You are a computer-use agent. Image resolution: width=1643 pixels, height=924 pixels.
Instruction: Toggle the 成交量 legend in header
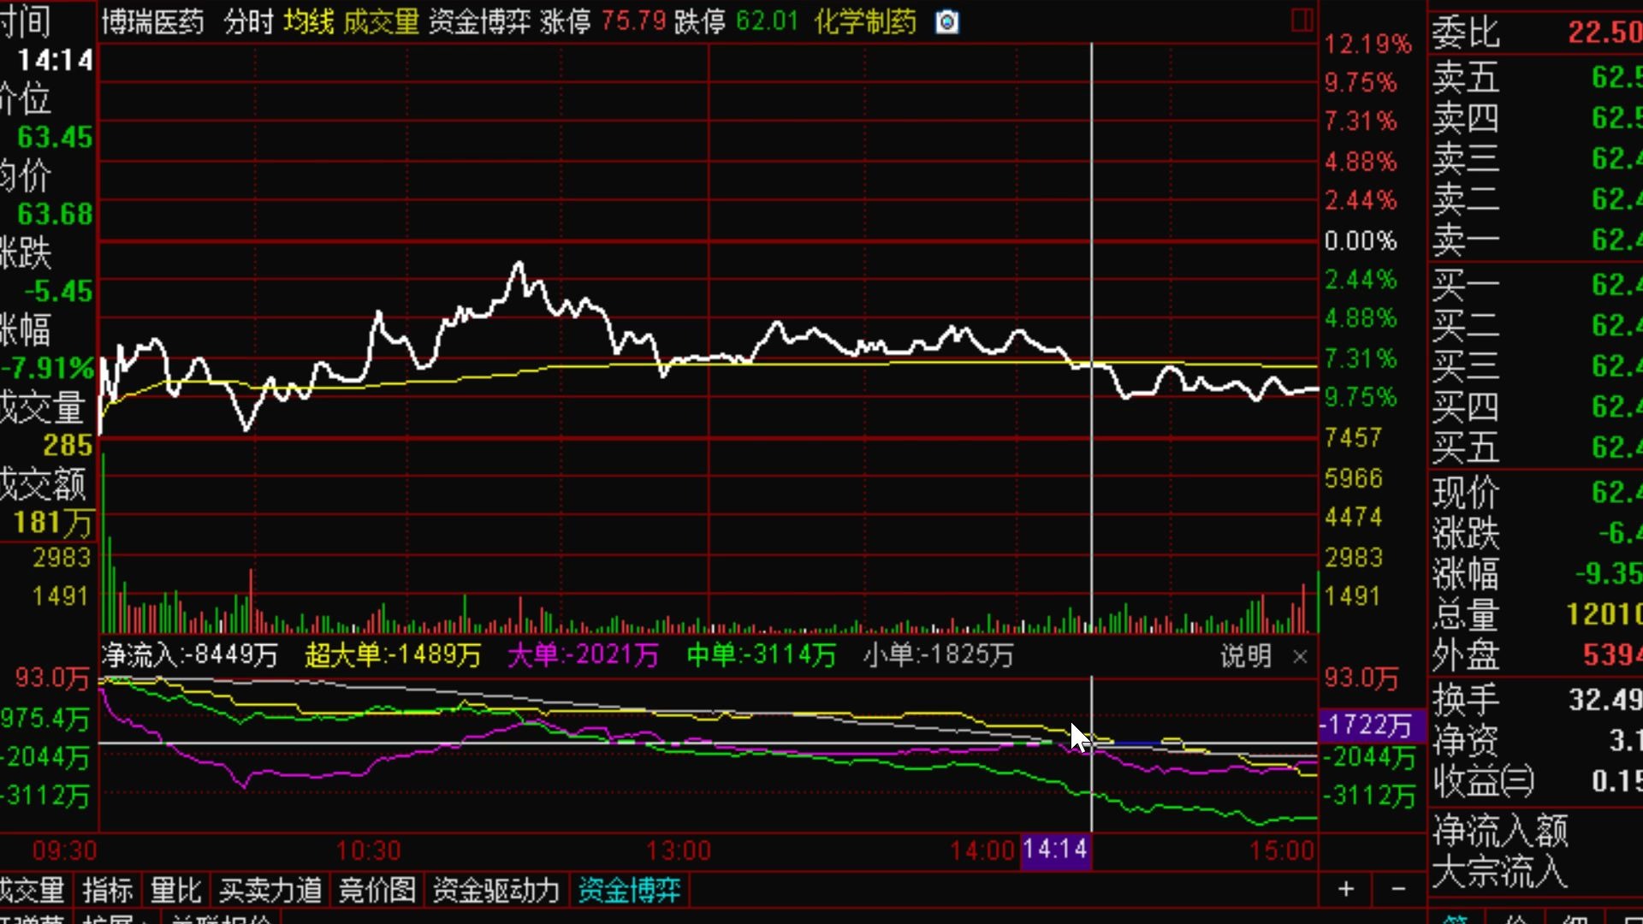[x=381, y=21]
